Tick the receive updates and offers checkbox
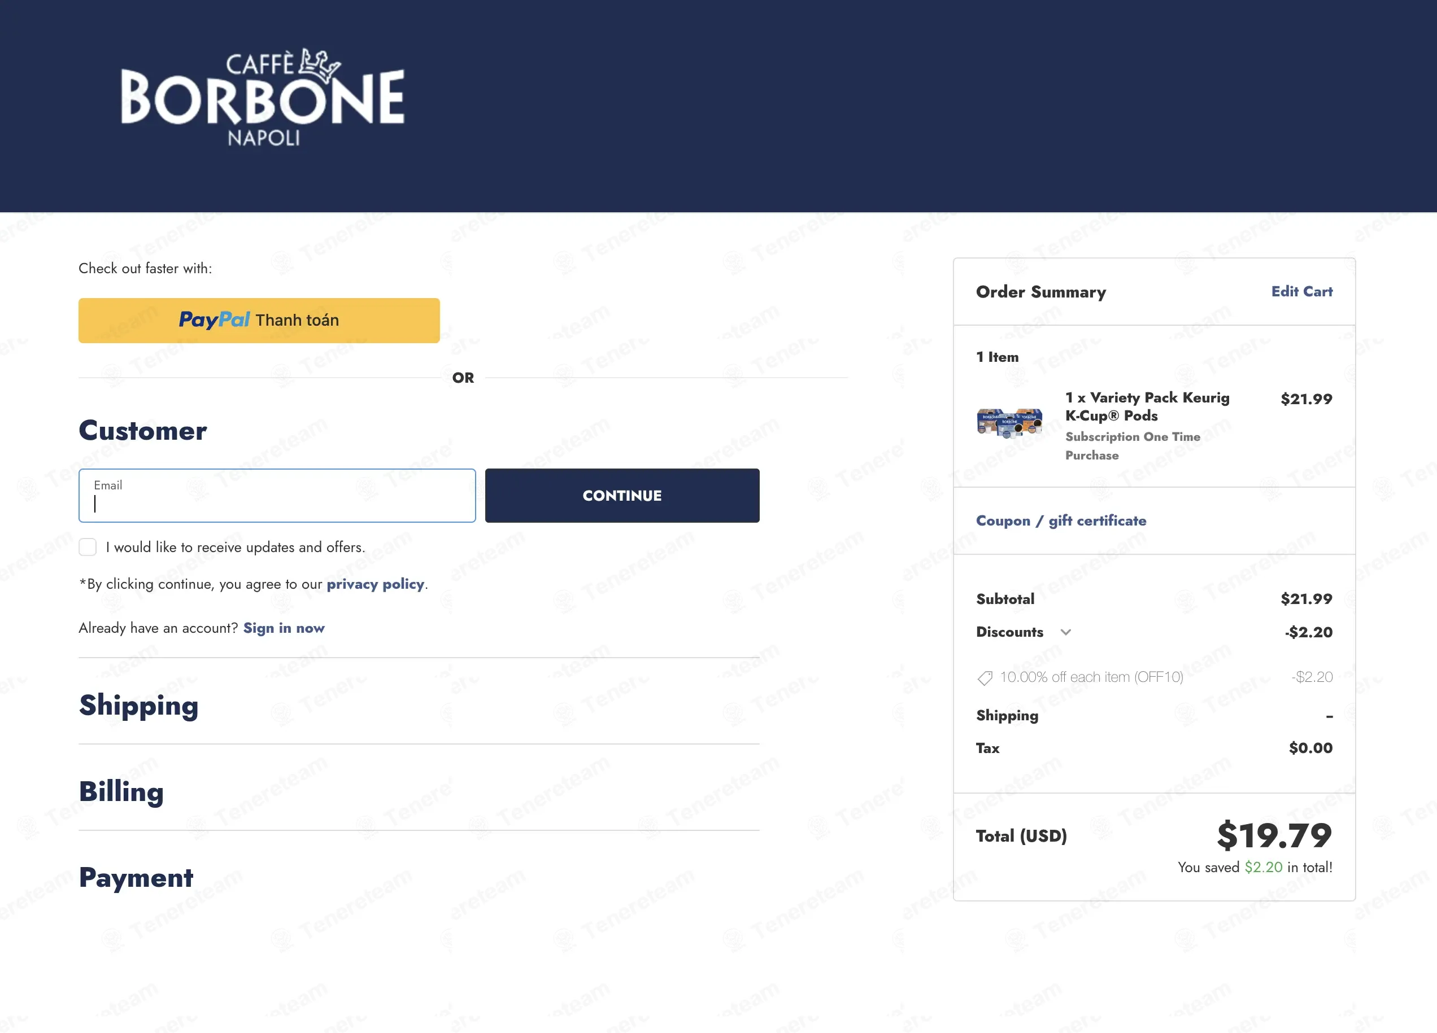Screen dimensions: 1437x1033 click(88, 547)
